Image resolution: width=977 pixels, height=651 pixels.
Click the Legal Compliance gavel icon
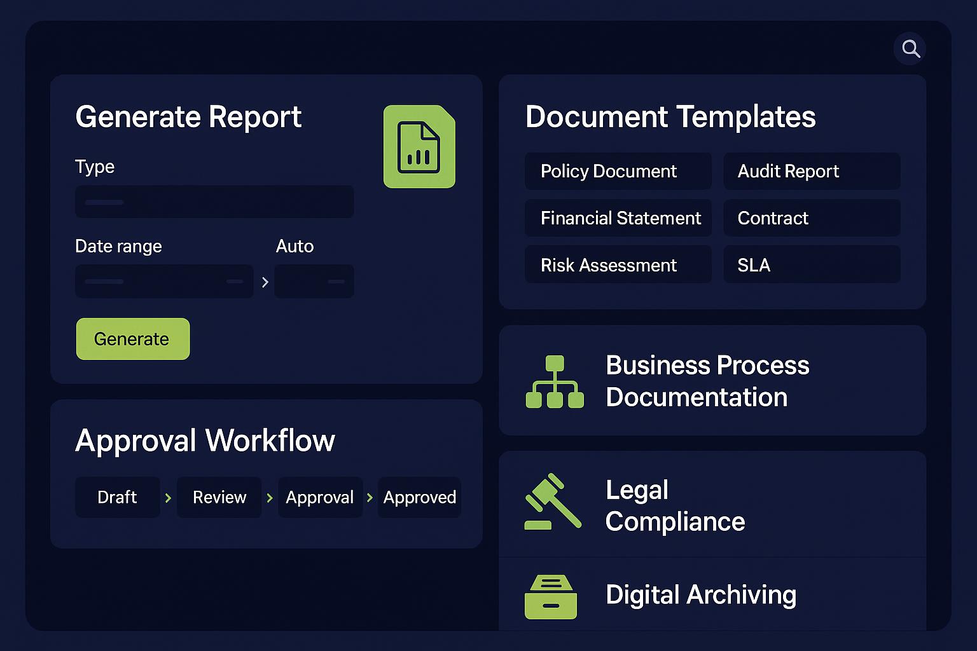pyautogui.click(x=552, y=502)
